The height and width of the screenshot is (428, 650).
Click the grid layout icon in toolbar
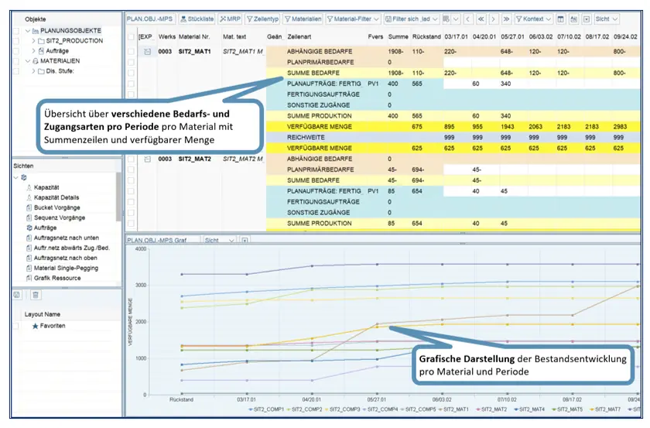(446, 19)
